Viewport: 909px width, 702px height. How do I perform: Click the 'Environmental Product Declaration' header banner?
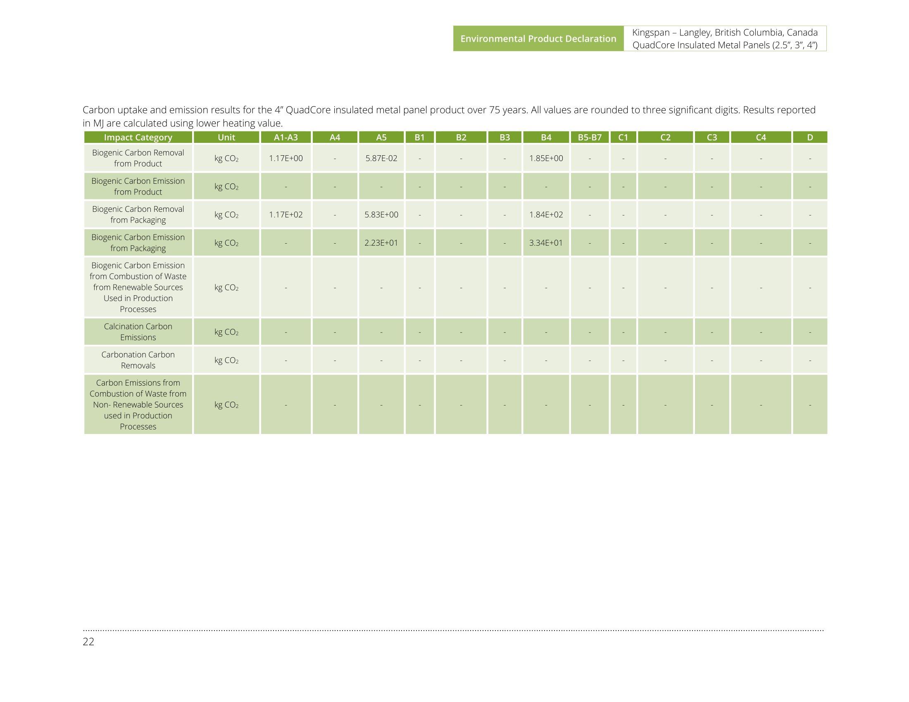point(538,39)
